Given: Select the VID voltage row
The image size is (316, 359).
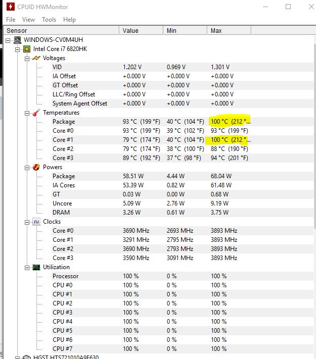Looking at the screenshot, I should pos(183,67).
